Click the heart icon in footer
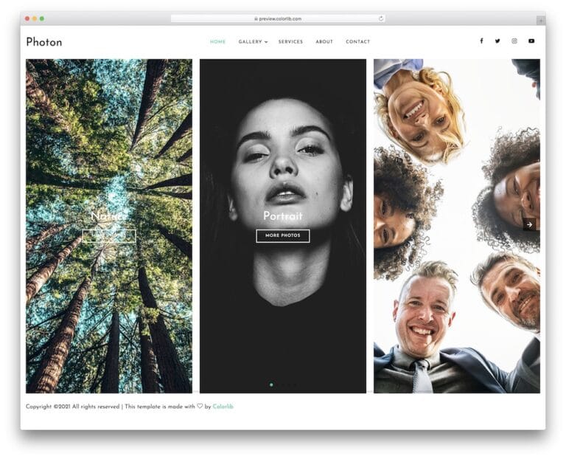Viewport: 566px width, 459px height. coord(200,406)
